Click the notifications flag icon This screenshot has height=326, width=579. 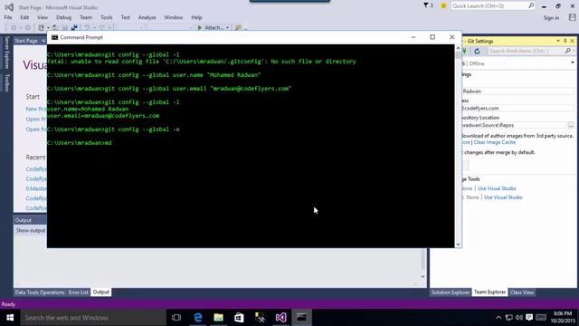[426, 5]
